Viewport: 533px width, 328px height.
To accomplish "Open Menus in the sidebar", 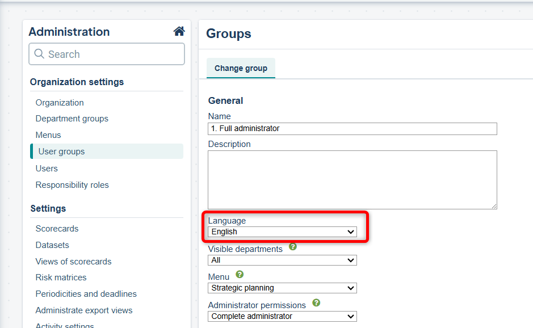I will (48, 135).
